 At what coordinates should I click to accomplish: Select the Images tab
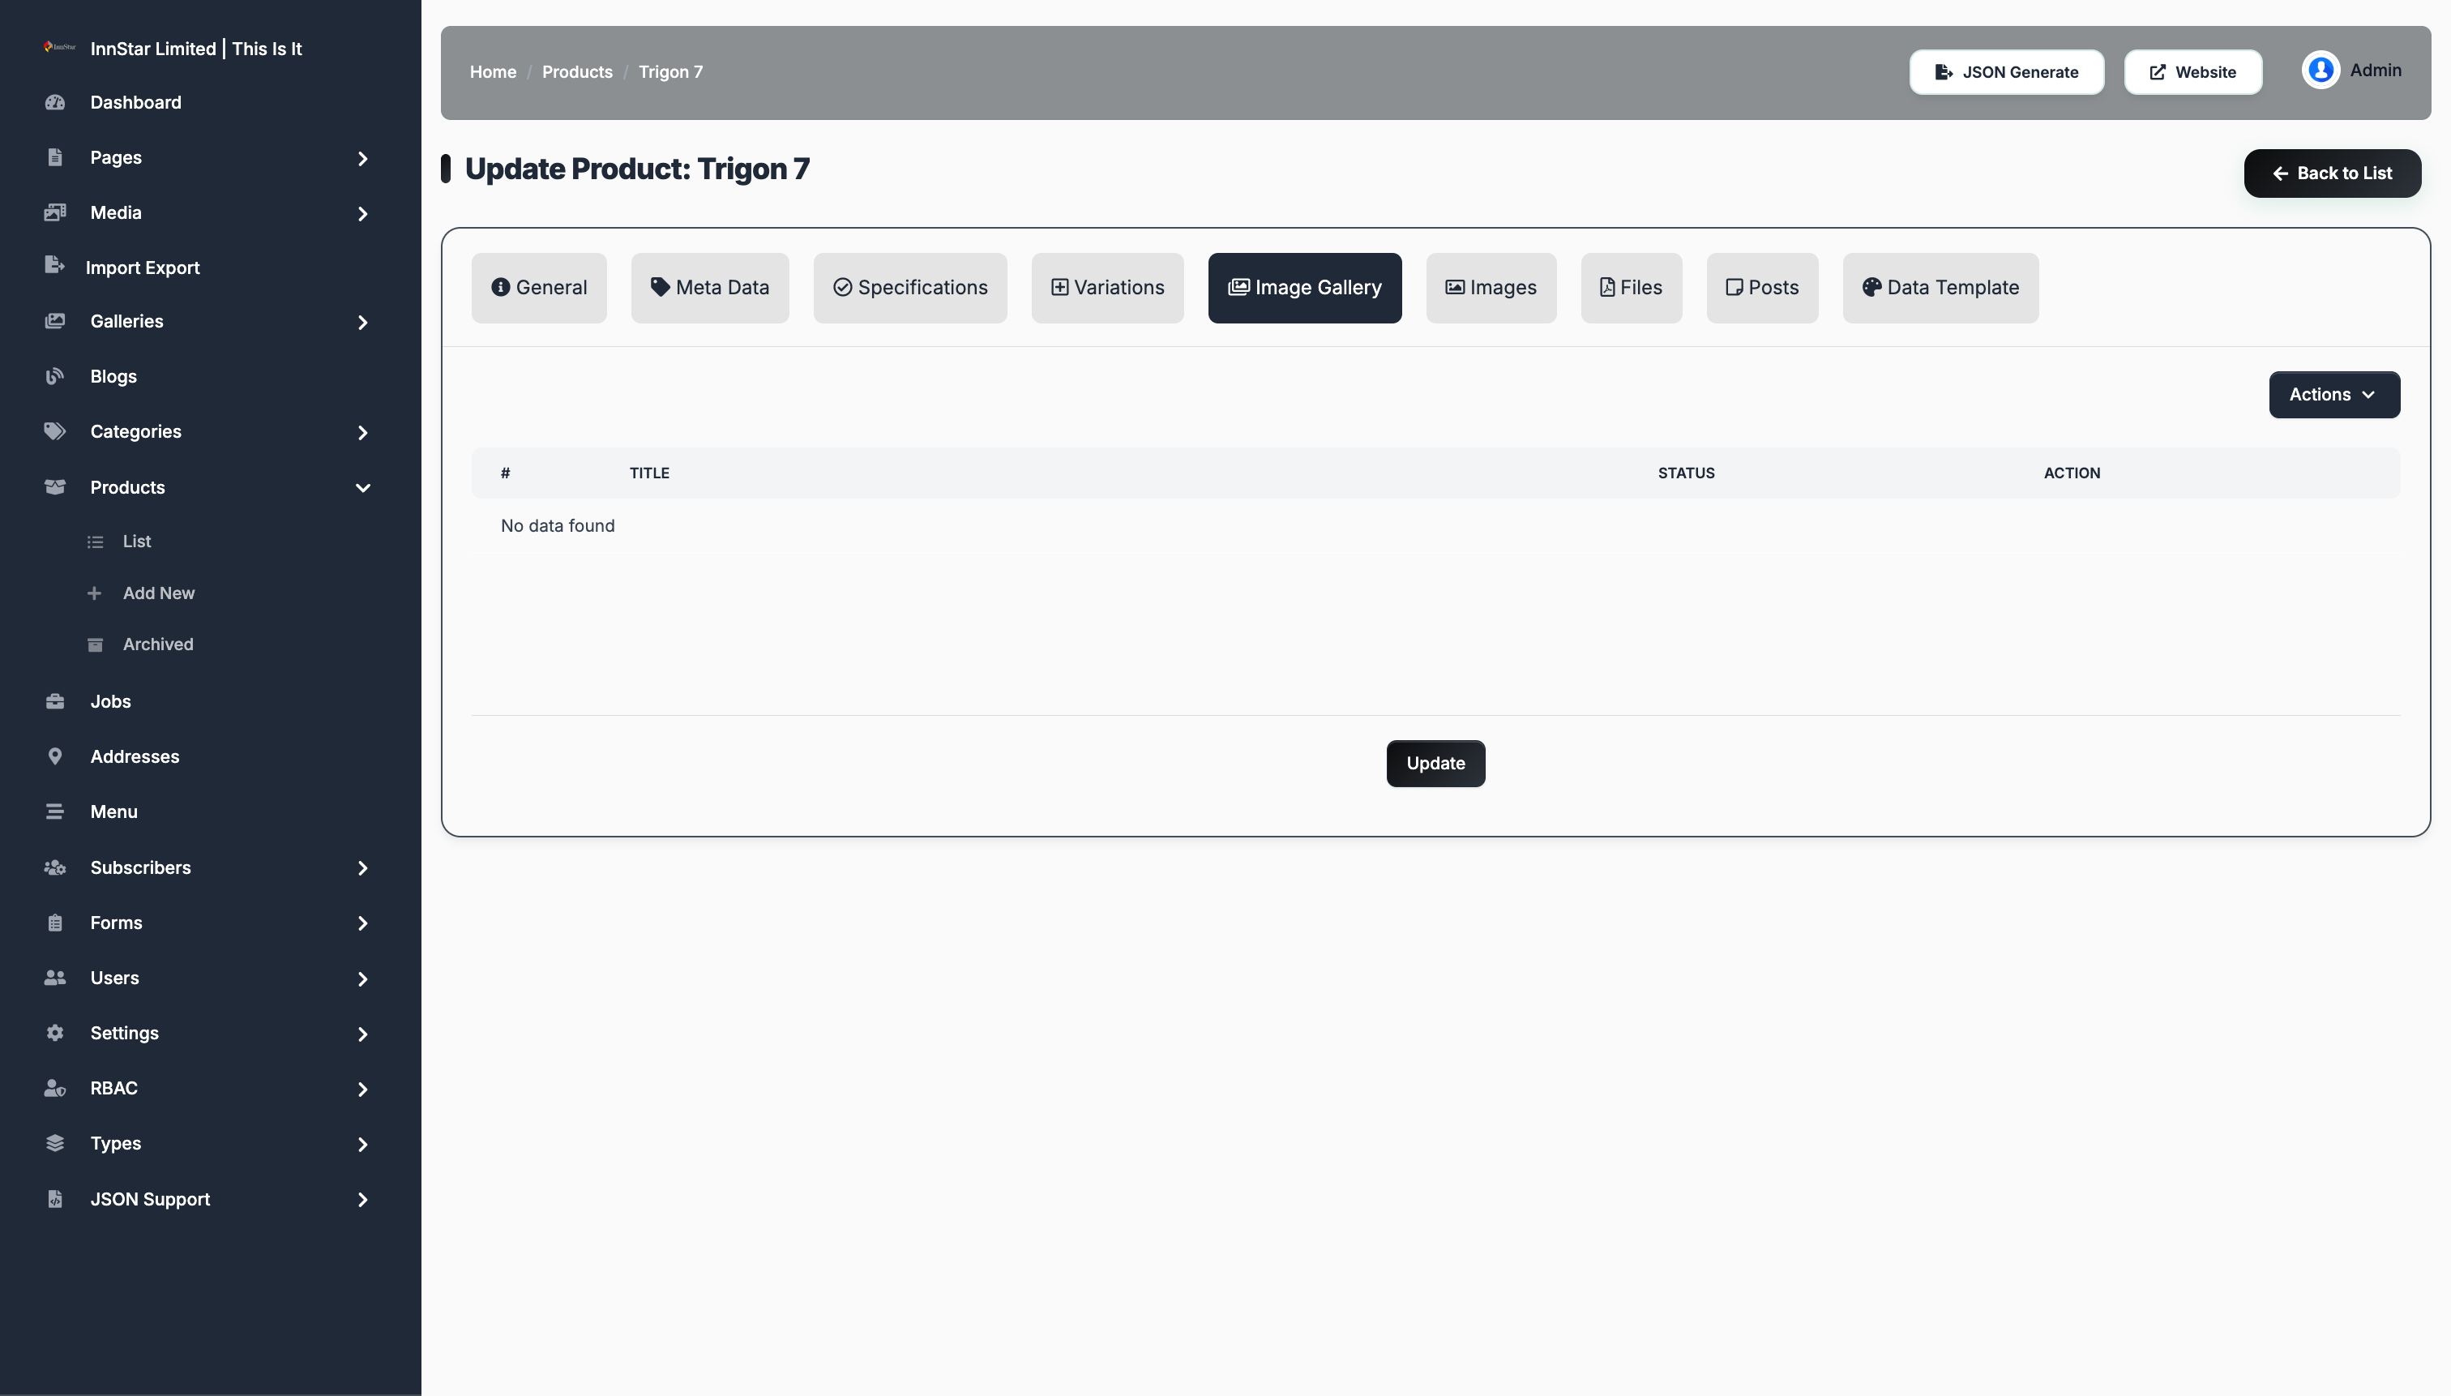[1491, 288]
